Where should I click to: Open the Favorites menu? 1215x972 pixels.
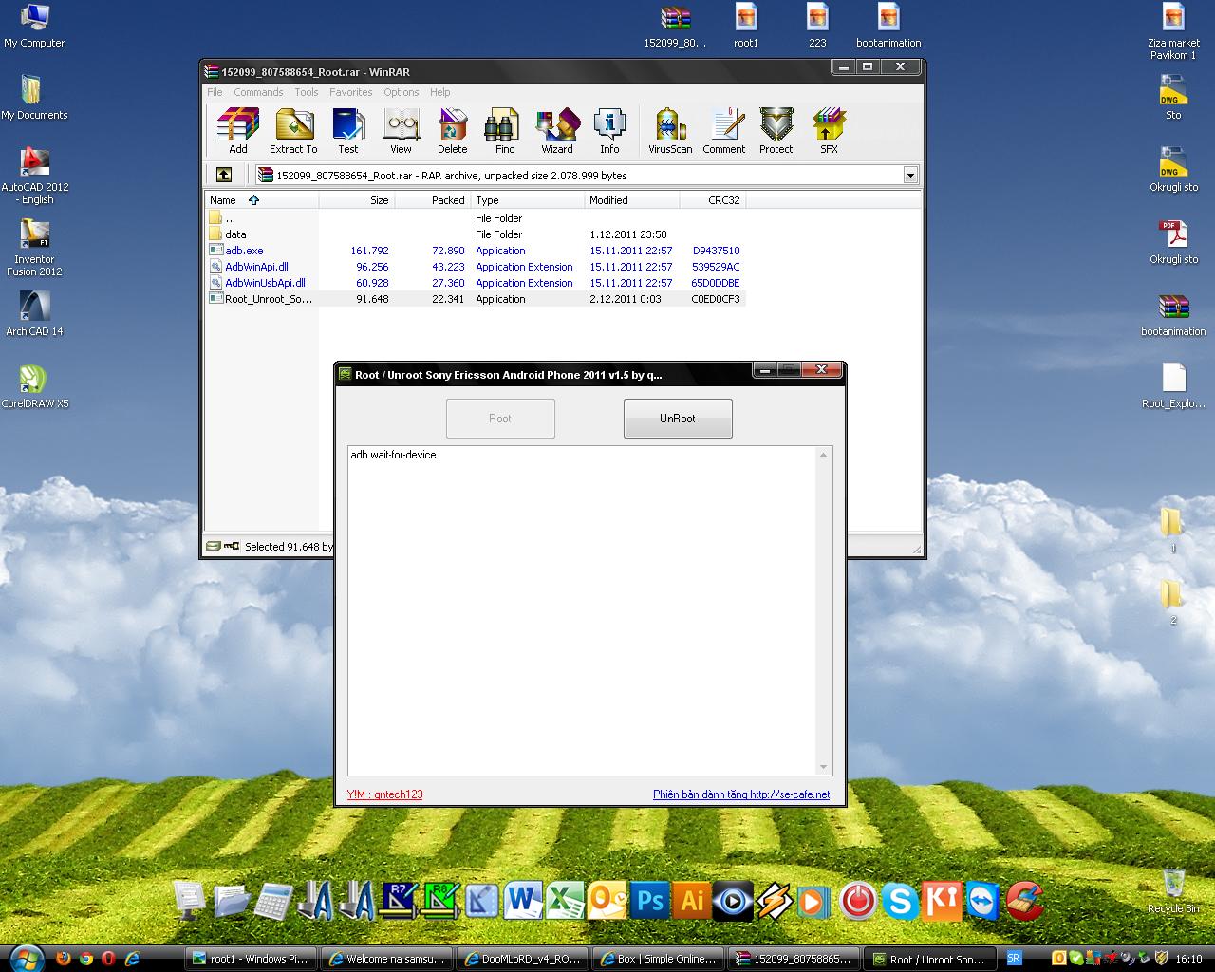pos(350,92)
